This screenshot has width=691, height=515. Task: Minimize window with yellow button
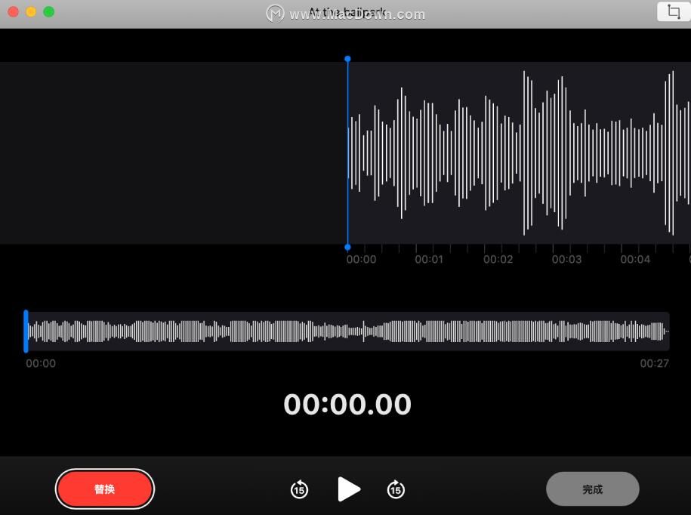(31, 12)
